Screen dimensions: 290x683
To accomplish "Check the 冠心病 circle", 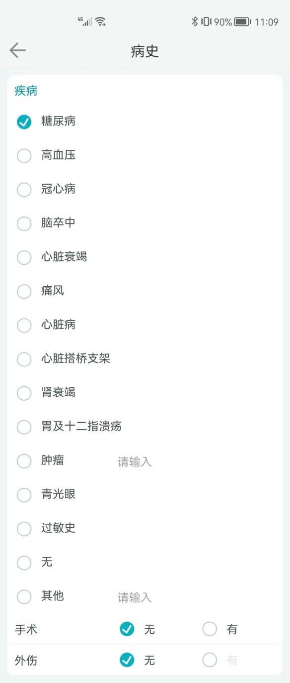I will (24, 189).
